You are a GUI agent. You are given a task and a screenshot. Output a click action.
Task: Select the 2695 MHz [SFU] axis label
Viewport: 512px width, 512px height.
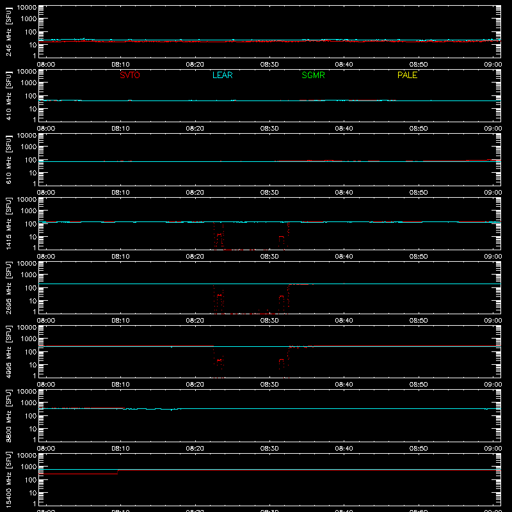pyautogui.click(x=9, y=287)
